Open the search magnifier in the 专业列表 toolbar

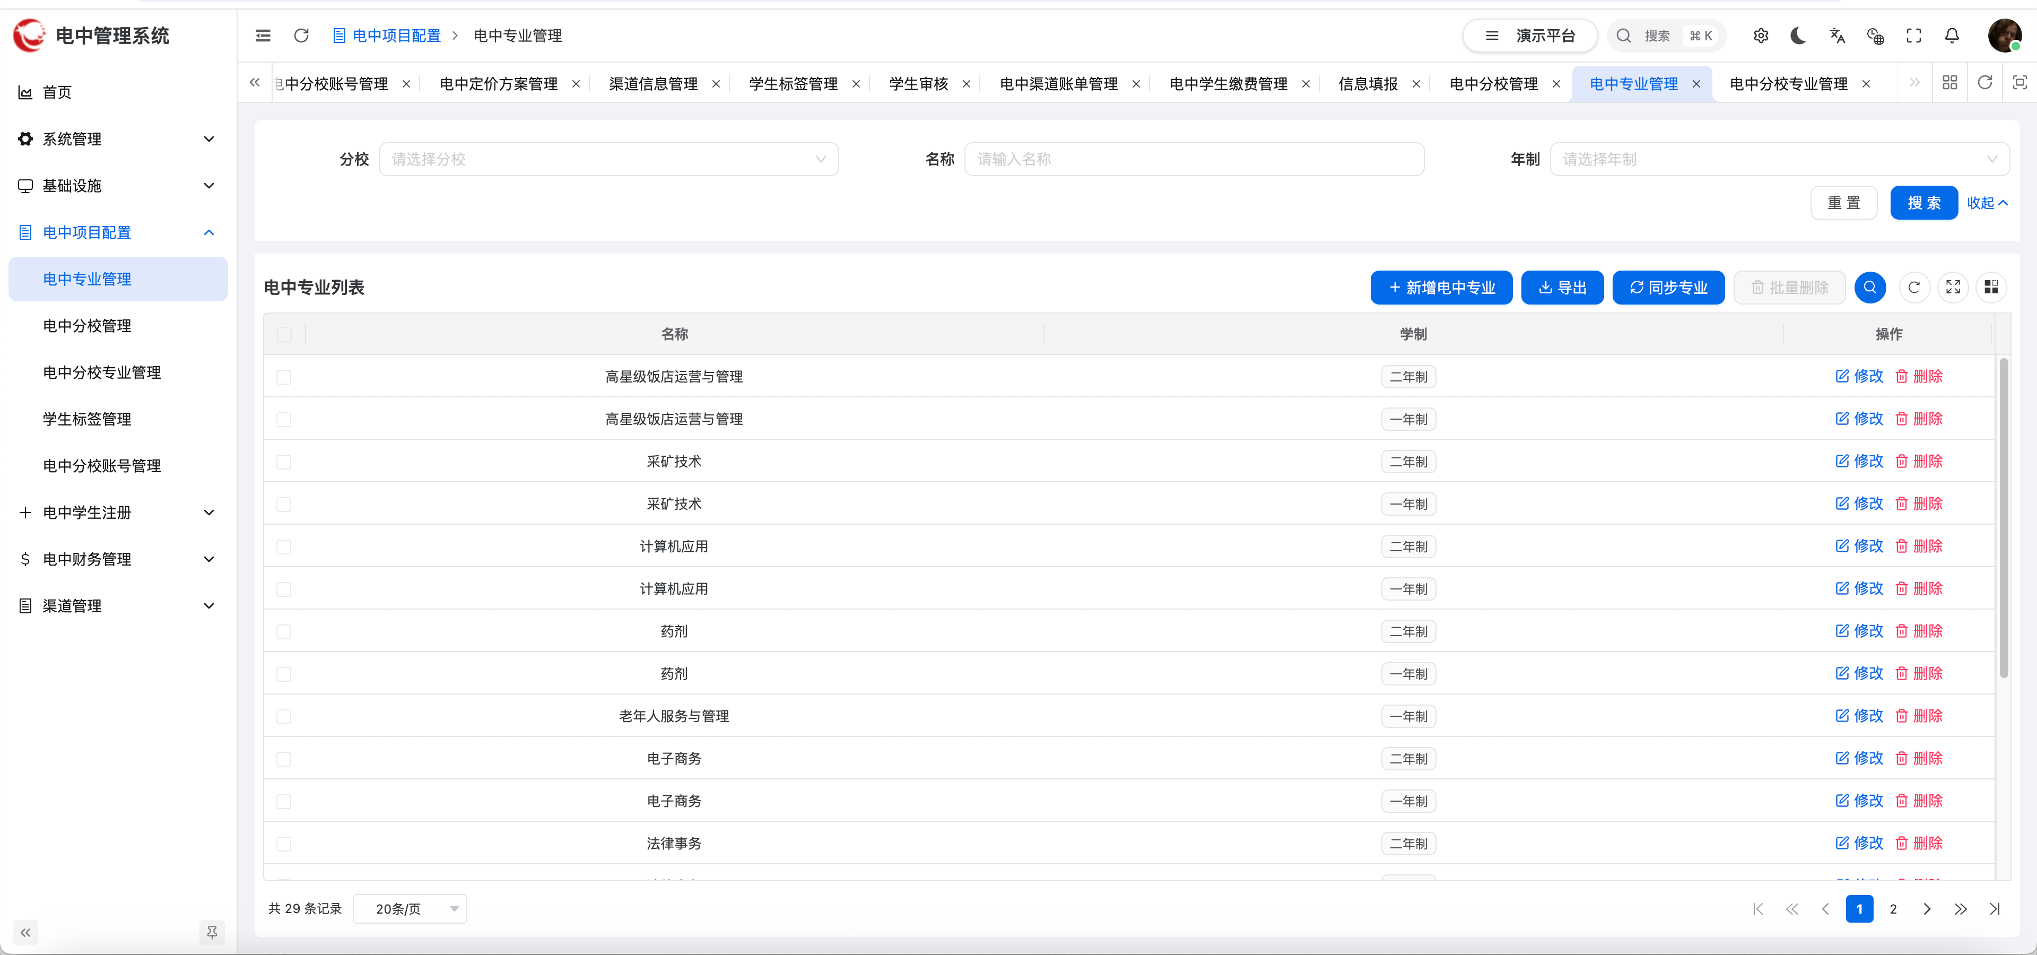[1870, 287]
